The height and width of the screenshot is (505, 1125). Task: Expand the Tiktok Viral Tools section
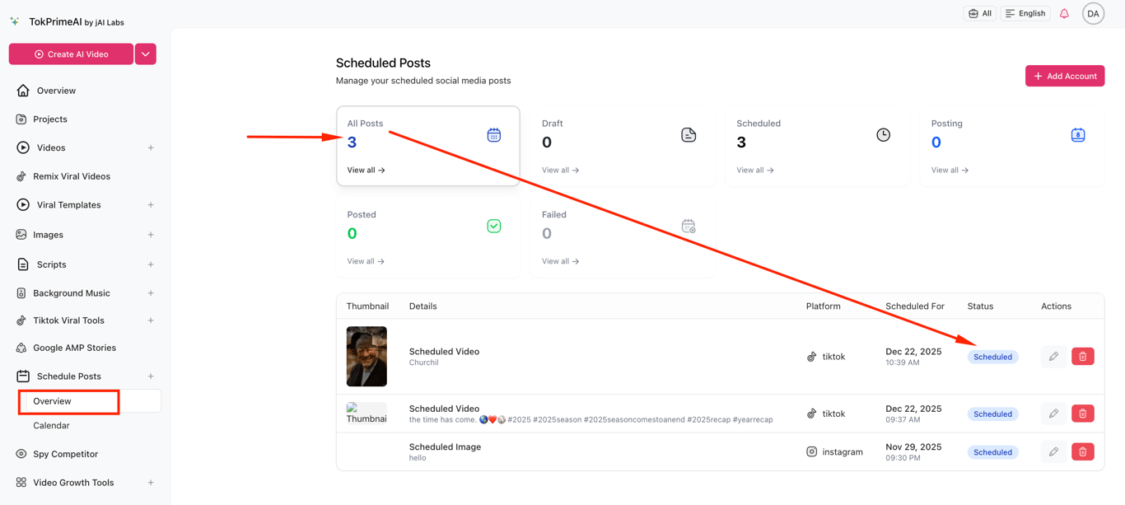point(151,320)
